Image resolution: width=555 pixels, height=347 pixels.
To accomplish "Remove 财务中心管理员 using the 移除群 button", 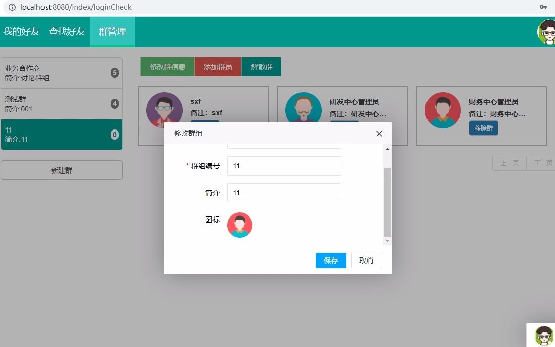I will pos(483,128).
